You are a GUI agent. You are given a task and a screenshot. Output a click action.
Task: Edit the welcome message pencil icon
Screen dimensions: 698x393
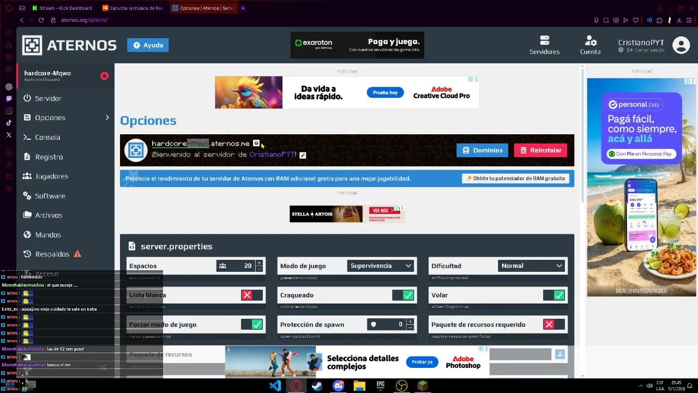(303, 155)
